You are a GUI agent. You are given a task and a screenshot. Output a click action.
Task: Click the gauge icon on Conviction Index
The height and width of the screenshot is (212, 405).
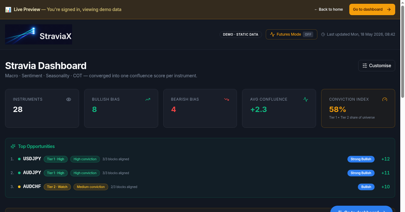[384, 99]
